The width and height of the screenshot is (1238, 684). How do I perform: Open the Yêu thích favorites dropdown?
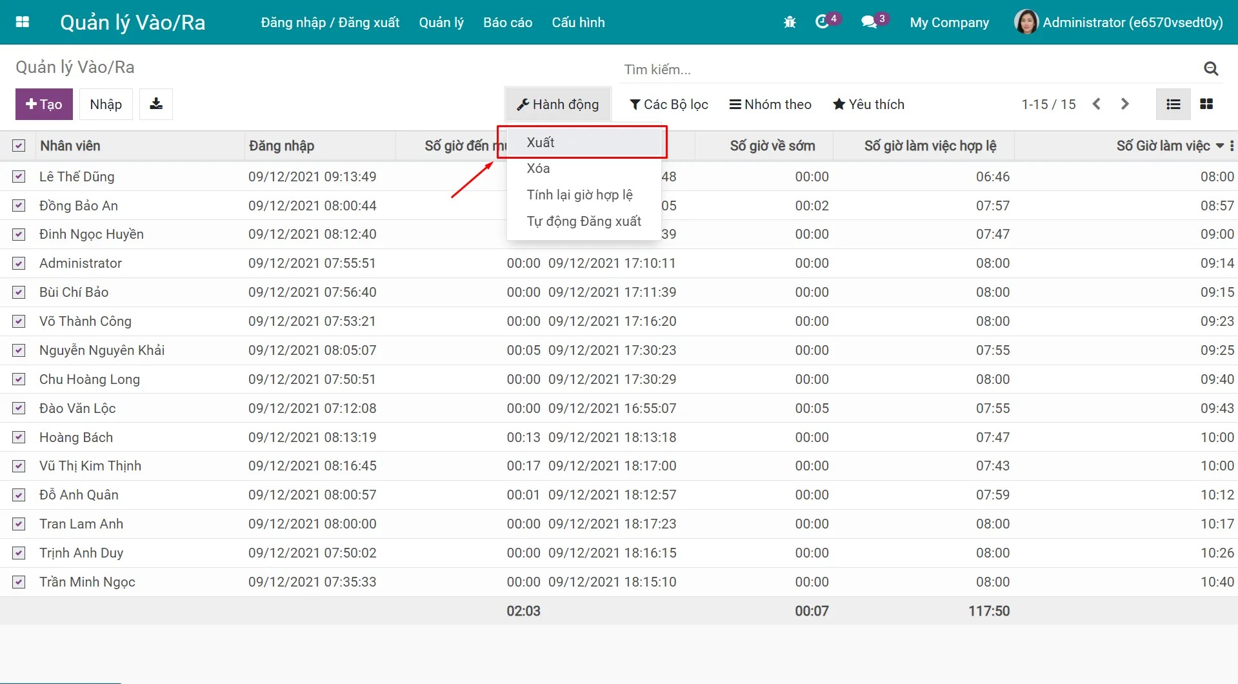pos(868,105)
